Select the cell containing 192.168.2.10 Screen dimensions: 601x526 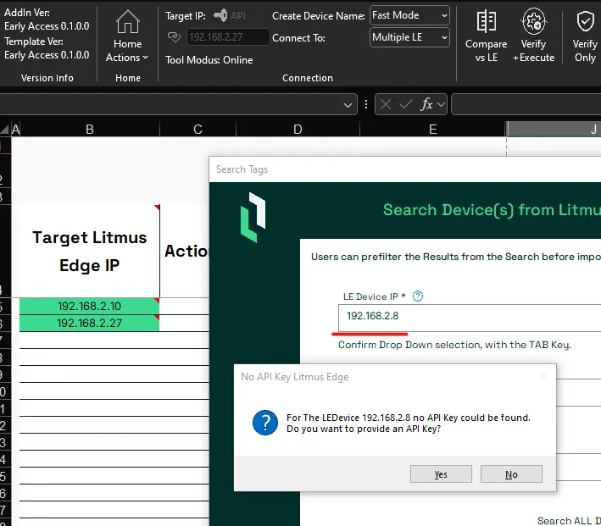[x=89, y=306]
